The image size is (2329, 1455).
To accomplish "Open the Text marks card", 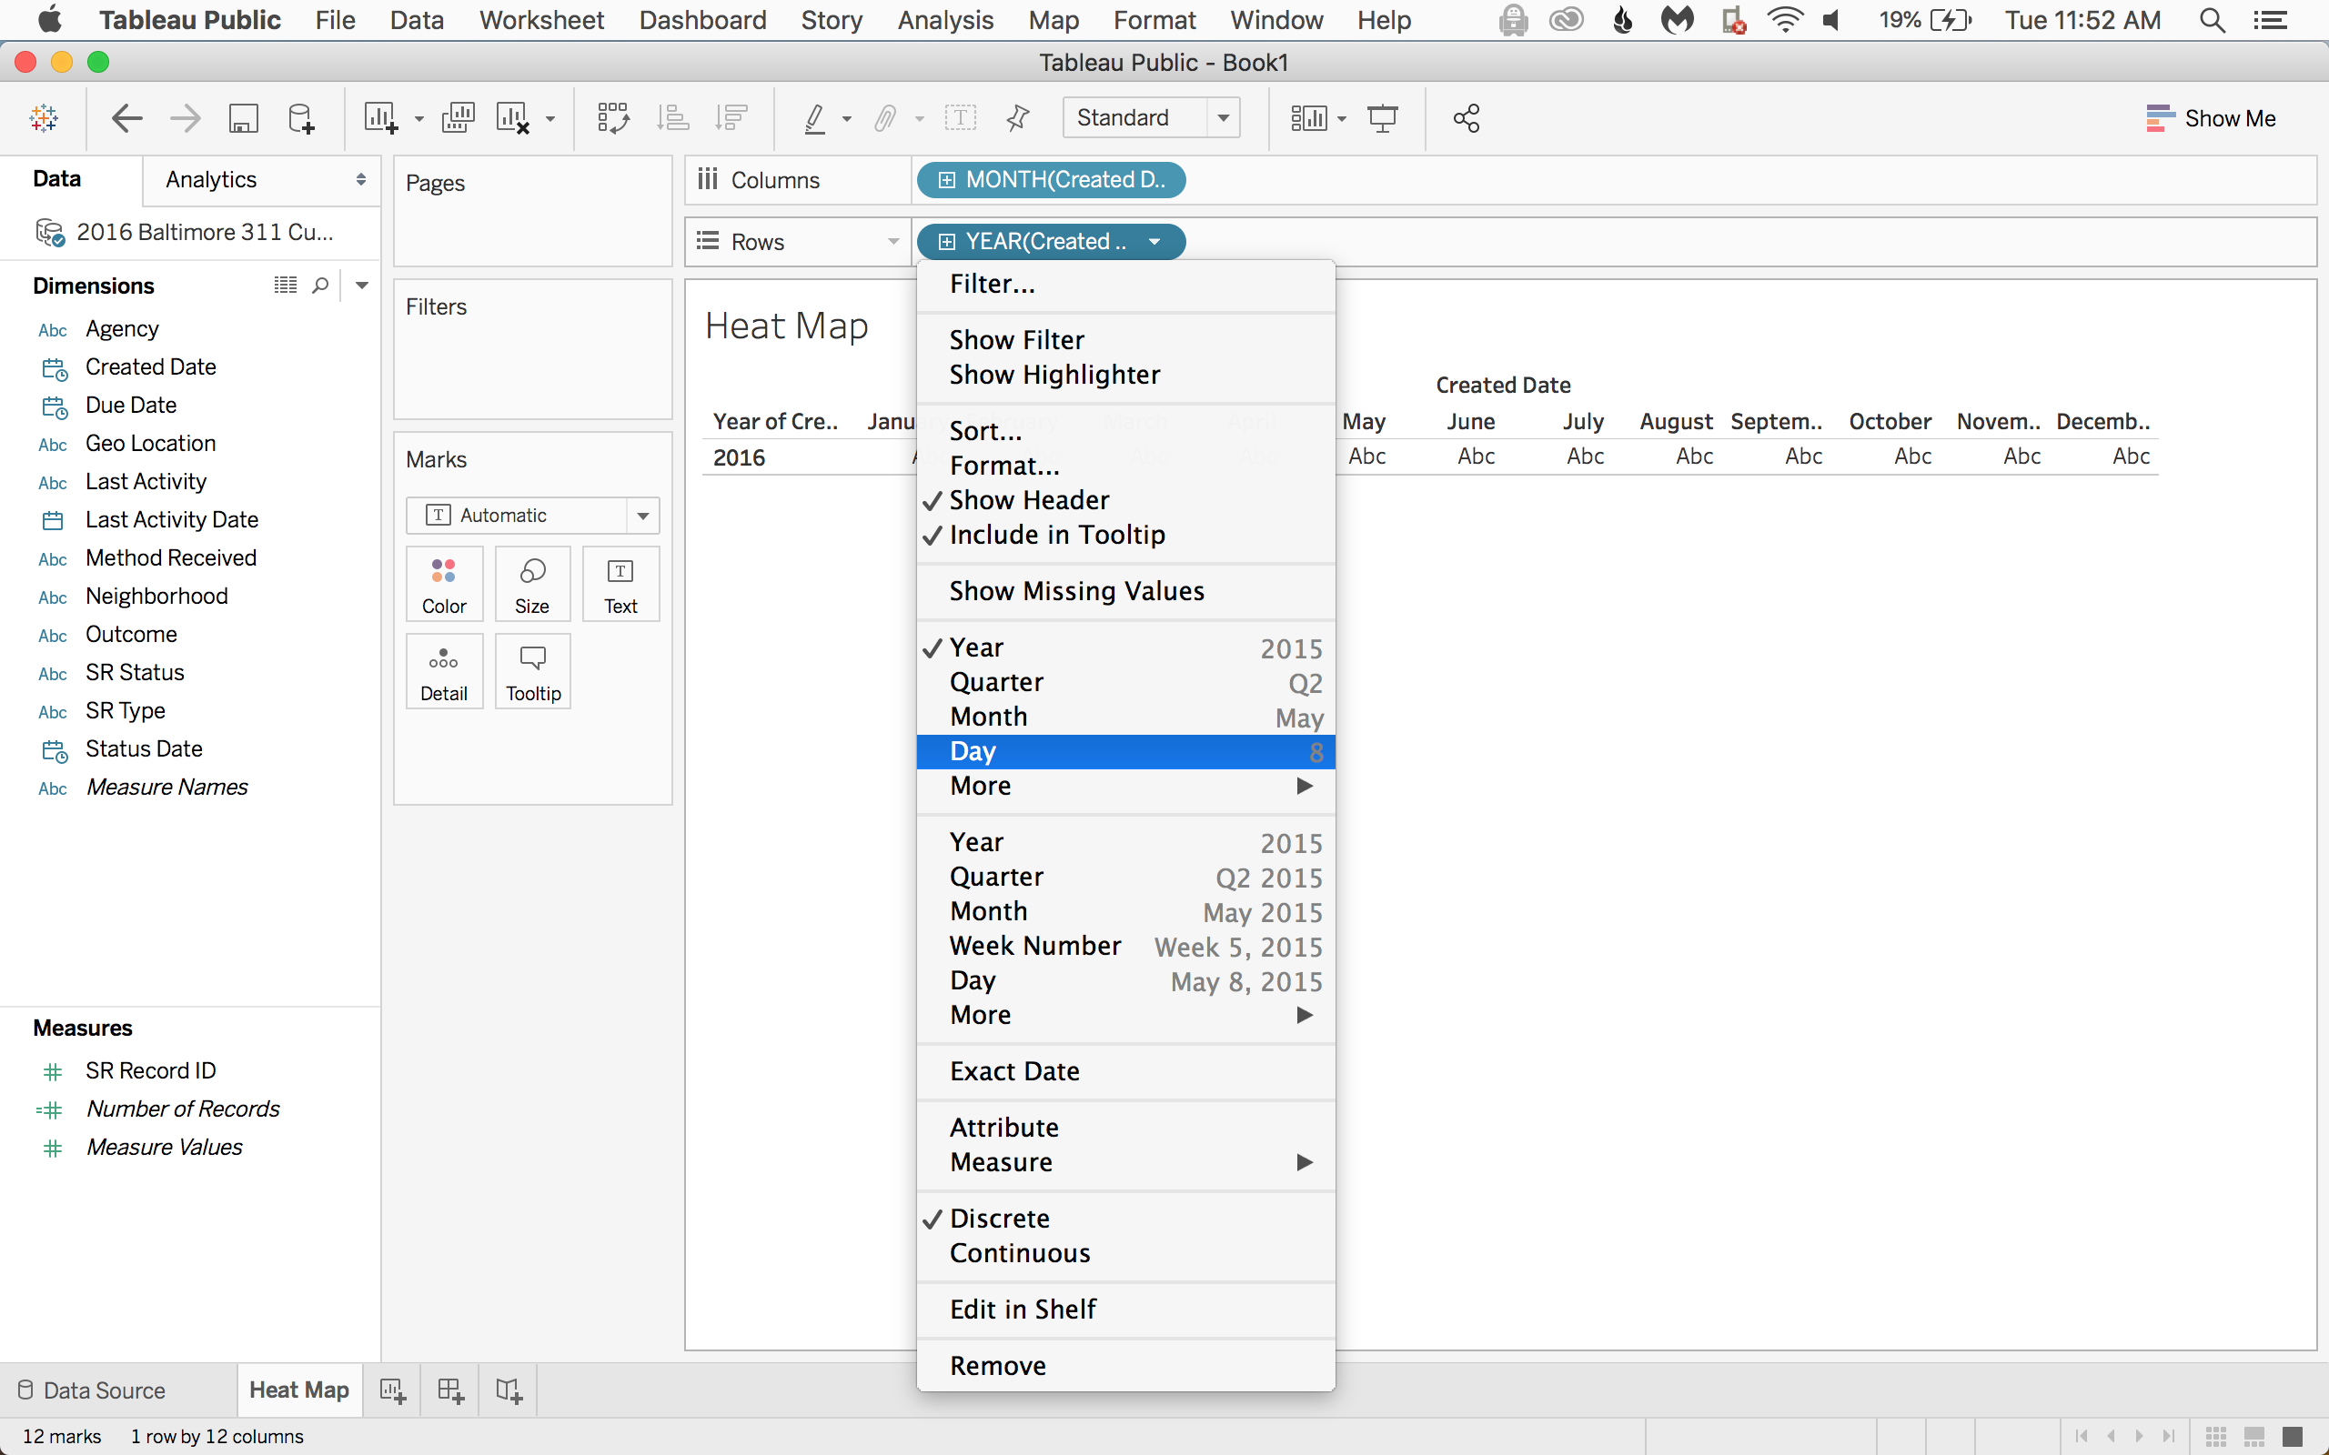I will (x=620, y=584).
